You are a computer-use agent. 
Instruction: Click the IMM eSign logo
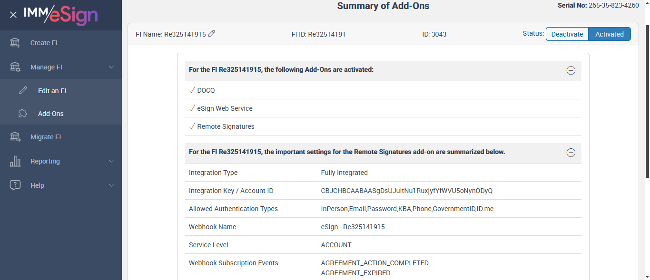pyautogui.click(x=60, y=15)
